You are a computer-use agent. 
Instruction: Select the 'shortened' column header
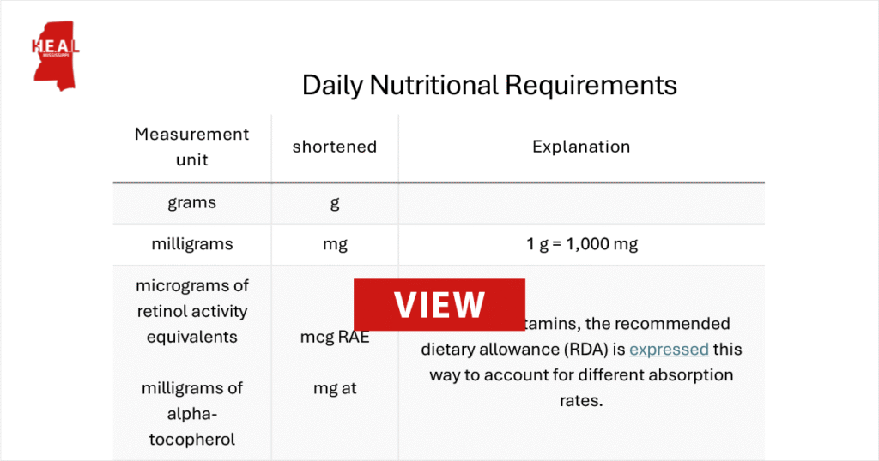pos(335,147)
